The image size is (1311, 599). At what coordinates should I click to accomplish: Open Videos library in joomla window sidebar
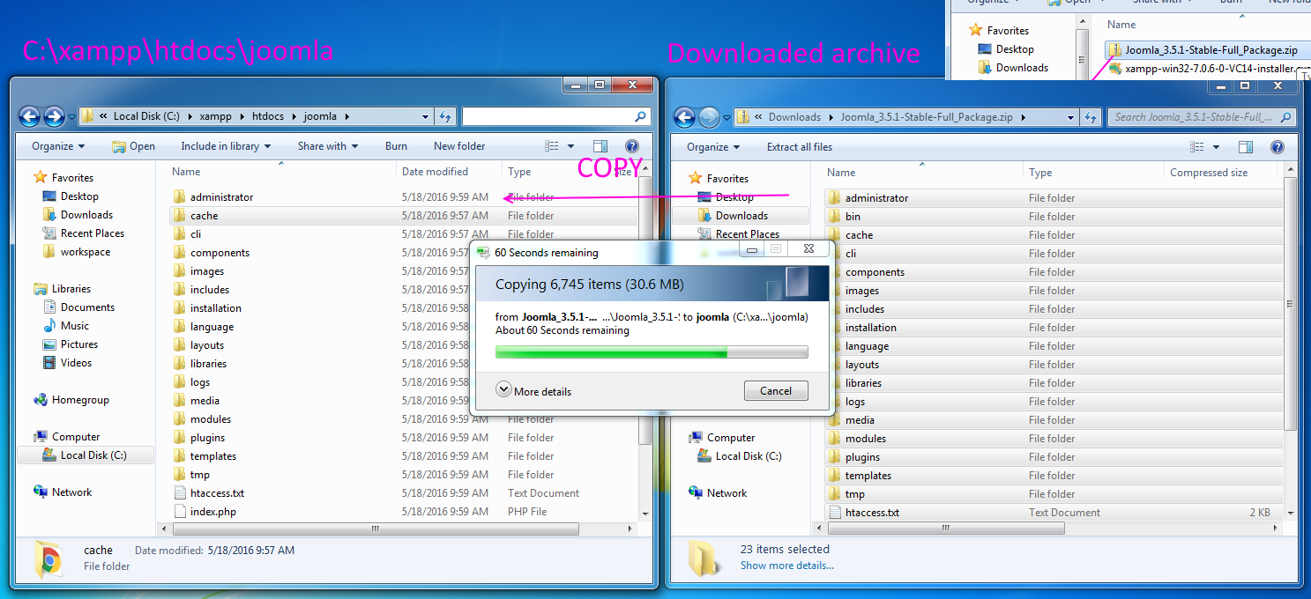click(76, 363)
